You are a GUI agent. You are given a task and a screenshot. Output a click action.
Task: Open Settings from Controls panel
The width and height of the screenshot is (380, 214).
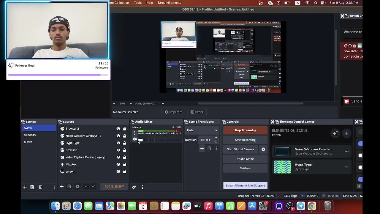(x=245, y=168)
